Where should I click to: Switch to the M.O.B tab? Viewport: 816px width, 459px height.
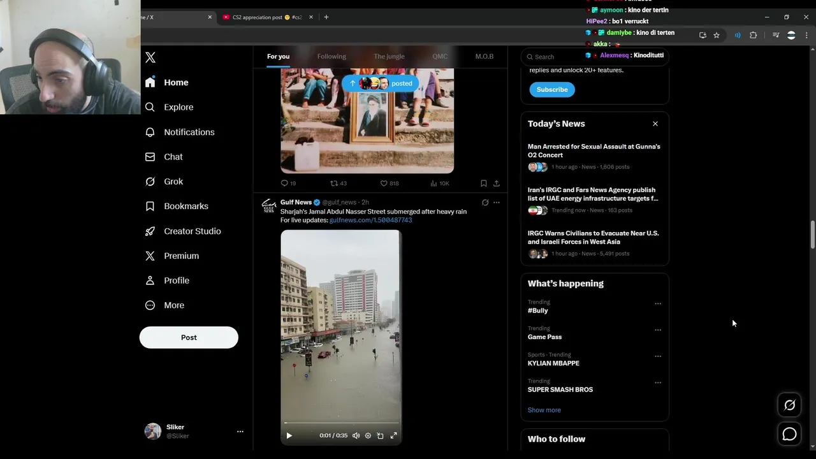[x=484, y=57]
